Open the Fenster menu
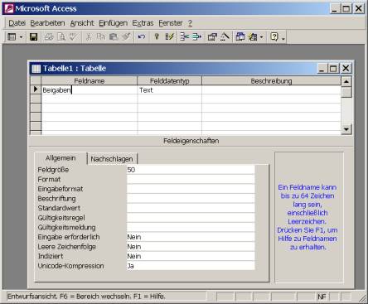This screenshot has height=304, width=368. 171,23
